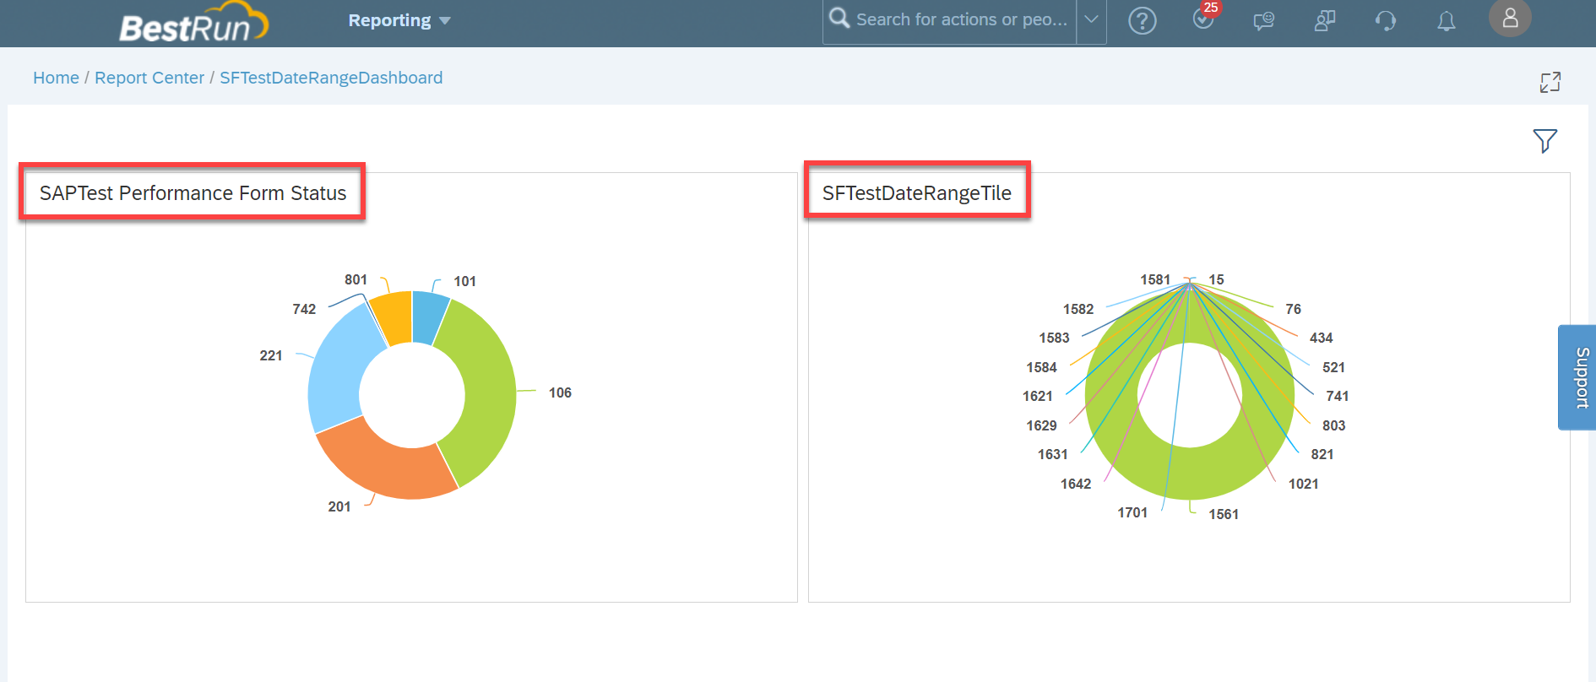The width and height of the screenshot is (1596, 682).
Task: Click the SAPTest Performance Form Status tile title
Action: (193, 193)
